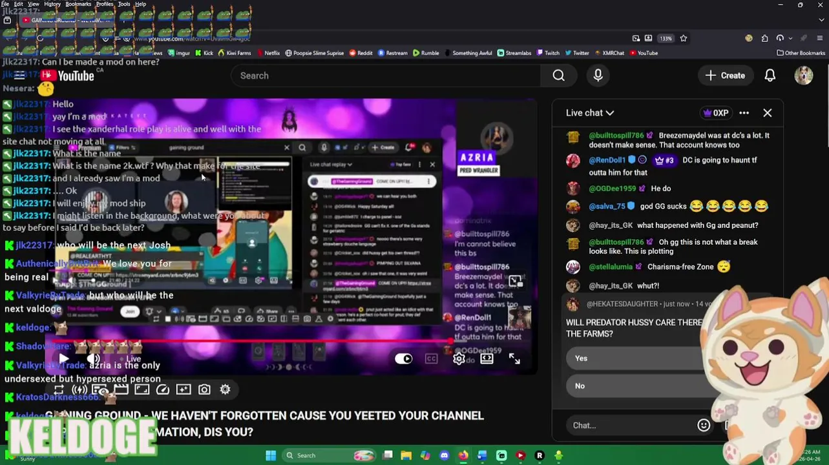Open live chat more options menu

pyautogui.click(x=744, y=113)
